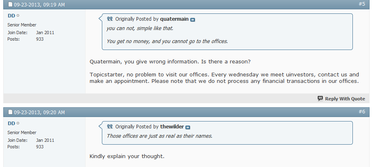Click the view-post arrow beside thewilder
The image size is (372, 167).
pos(188,127)
